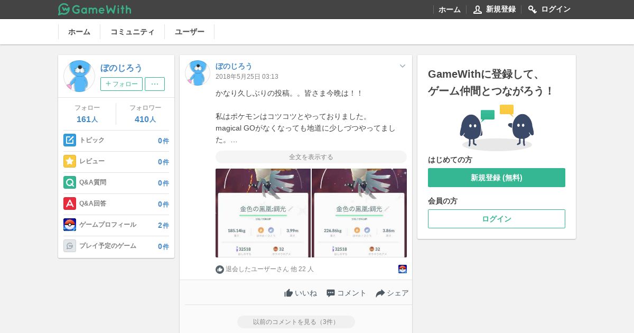This screenshot has width=634, height=333.
Task: Click the ログイン key icon in header
Action: pos(533,10)
